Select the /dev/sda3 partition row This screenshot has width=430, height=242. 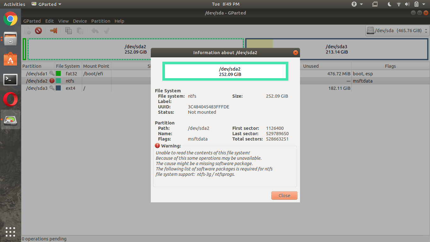pyautogui.click(x=37, y=88)
